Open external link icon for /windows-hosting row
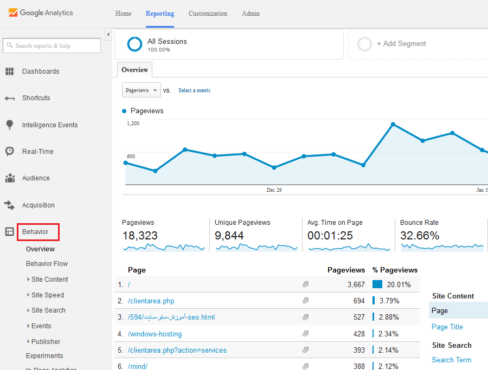The width and height of the screenshot is (488, 370). pyautogui.click(x=306, y=334)
